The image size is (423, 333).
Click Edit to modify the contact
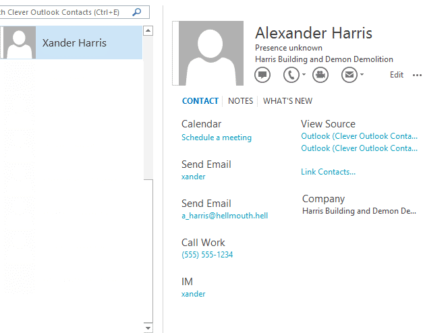(x=397, y=75)
